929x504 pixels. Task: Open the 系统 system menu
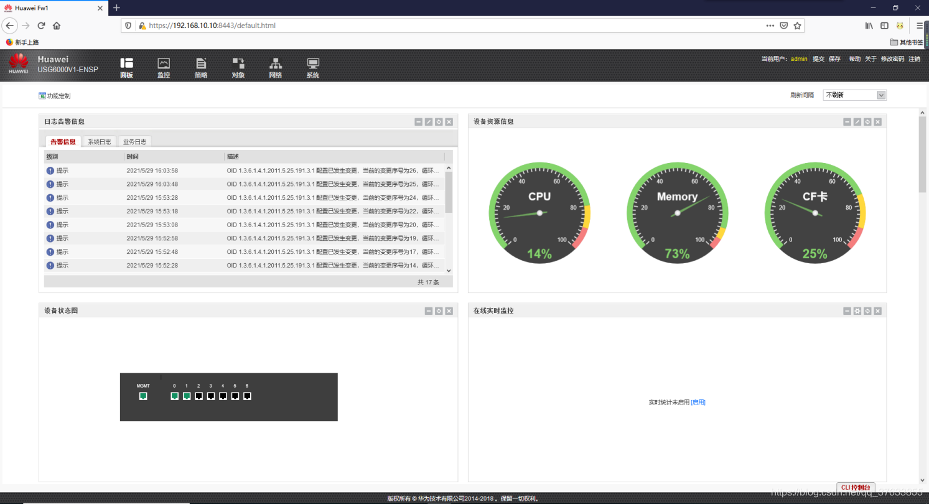[313, 68]
